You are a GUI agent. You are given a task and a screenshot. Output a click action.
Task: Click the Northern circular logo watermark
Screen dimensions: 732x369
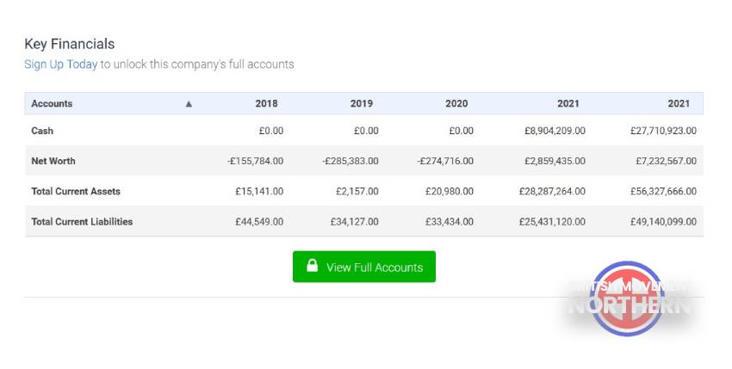(629, 298)
